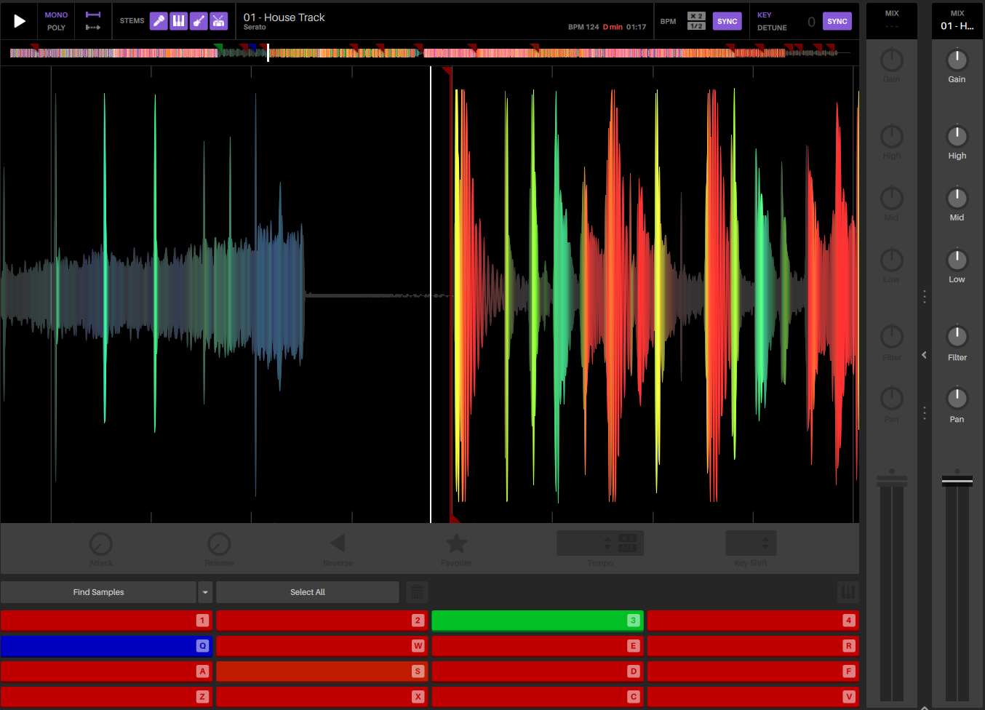Toggle Reverse playback arrow
The height and width of the screenshot is (710, 985).
tap(338, 543)
